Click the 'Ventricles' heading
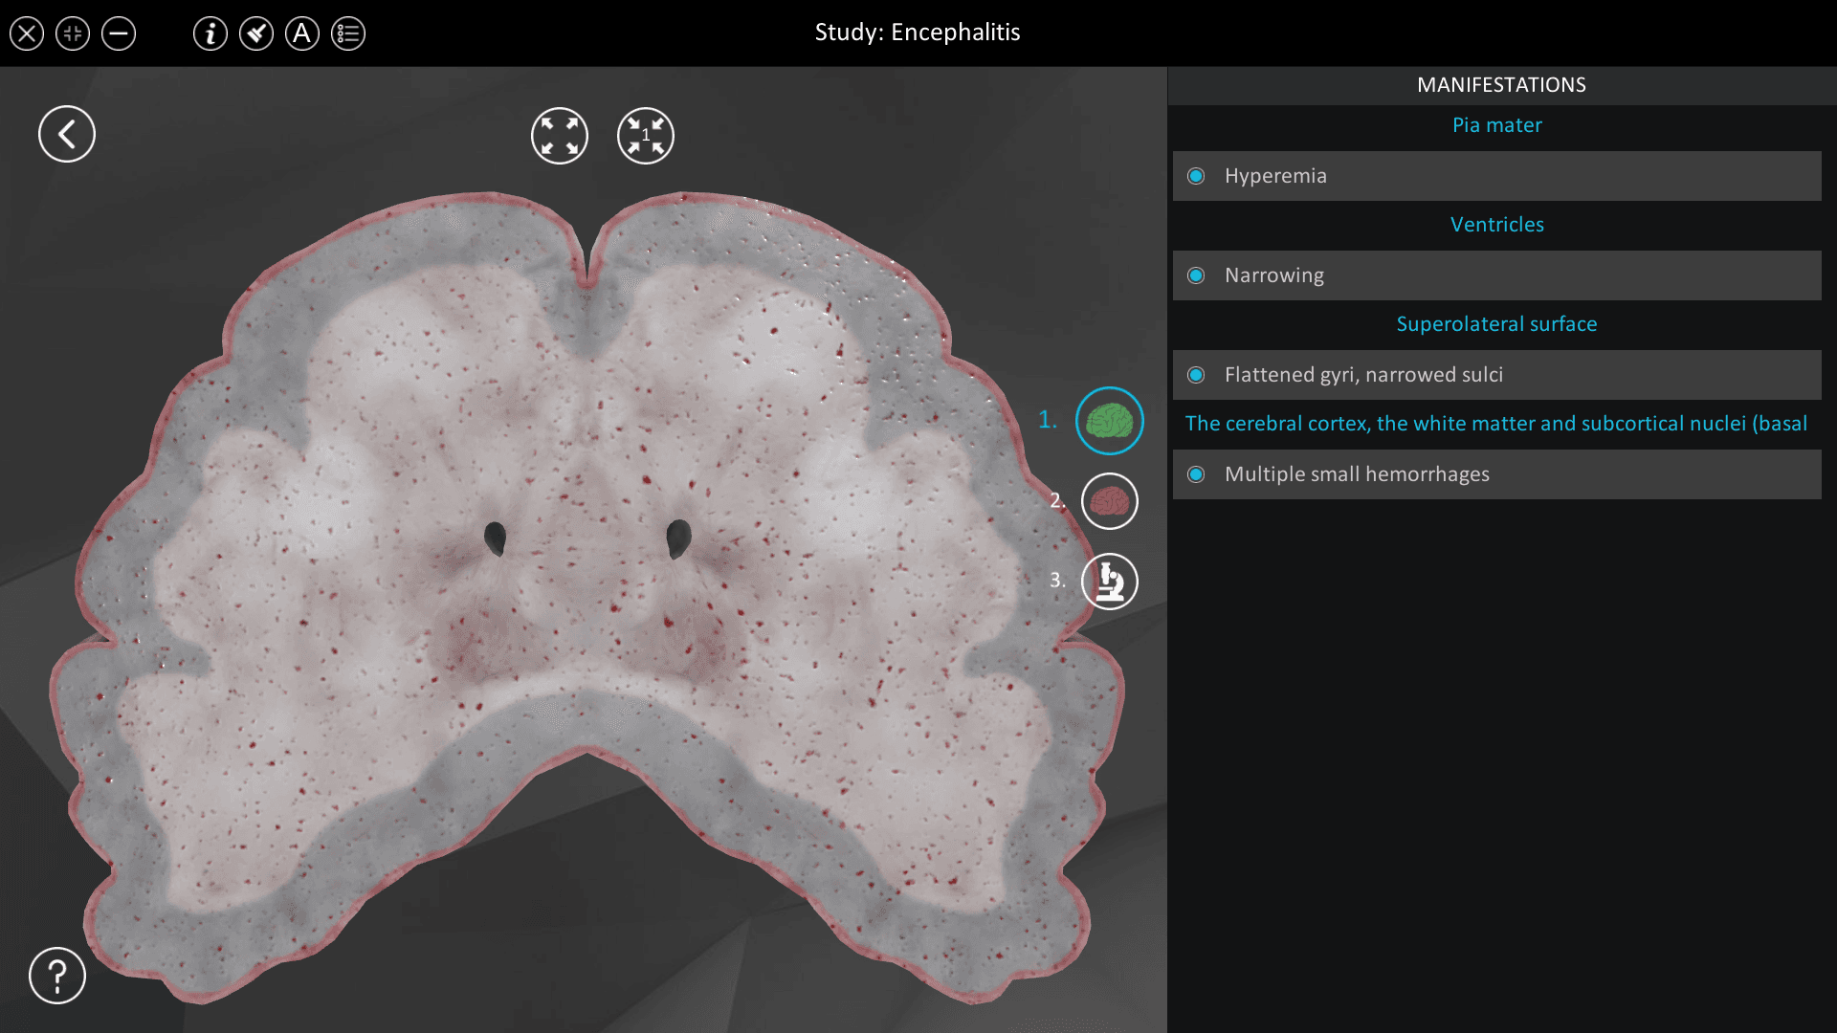This screenshot has width=1837, height=1033. (1497, 225)
